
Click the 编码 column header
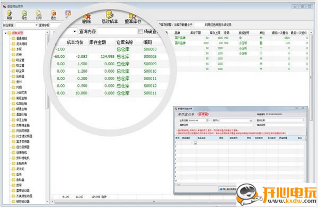(x=147, y=42)
